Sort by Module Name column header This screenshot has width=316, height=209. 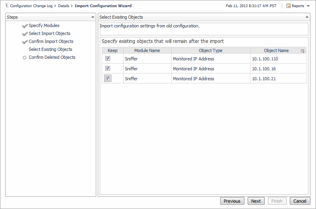coord(147,50)
